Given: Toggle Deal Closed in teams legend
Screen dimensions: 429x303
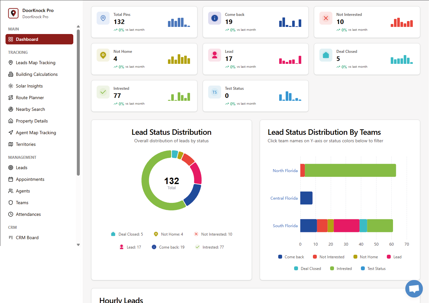Looking at the screenshot, I should (x=307, y=269).
